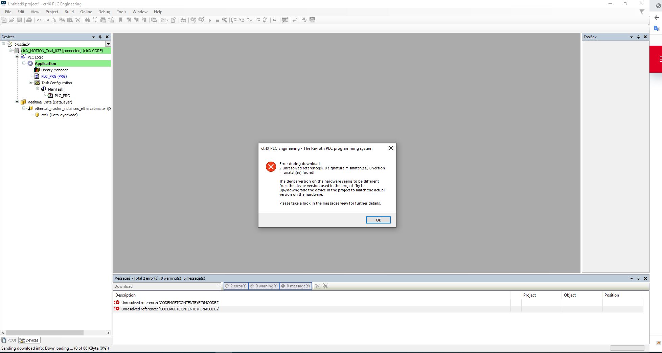The width and height of the screenshot is (662, 353).
Task: Toggle the 0 warning(s) filter
Action: coord(264,286)
